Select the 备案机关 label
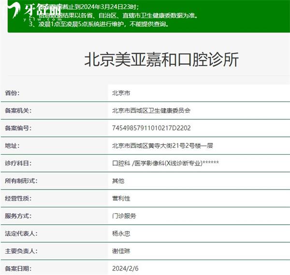 tap(18, 111)
